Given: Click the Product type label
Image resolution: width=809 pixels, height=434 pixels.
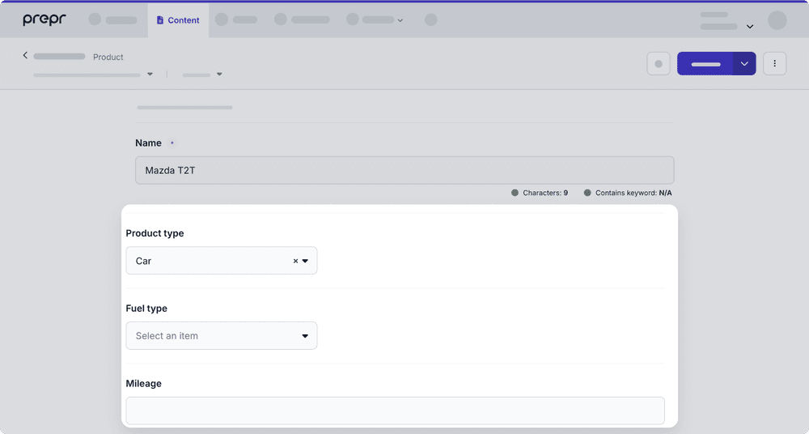Looking at the screenshot, I should tap(155, 233).
